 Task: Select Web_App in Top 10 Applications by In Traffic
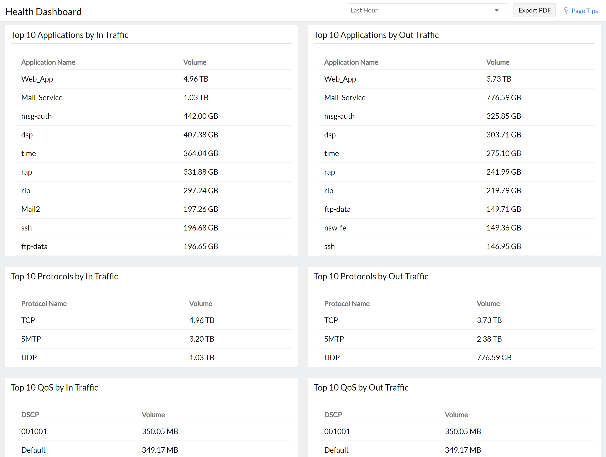click(37, 79)
